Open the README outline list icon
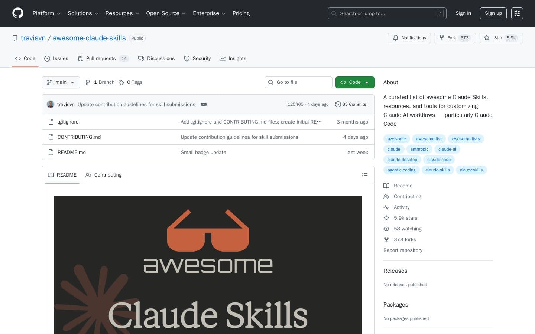This screenshot has width=535, height=334. [365, 175]
